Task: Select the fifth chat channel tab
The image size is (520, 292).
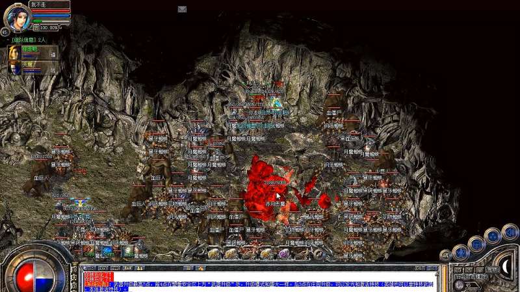Action: coord(140,268)
